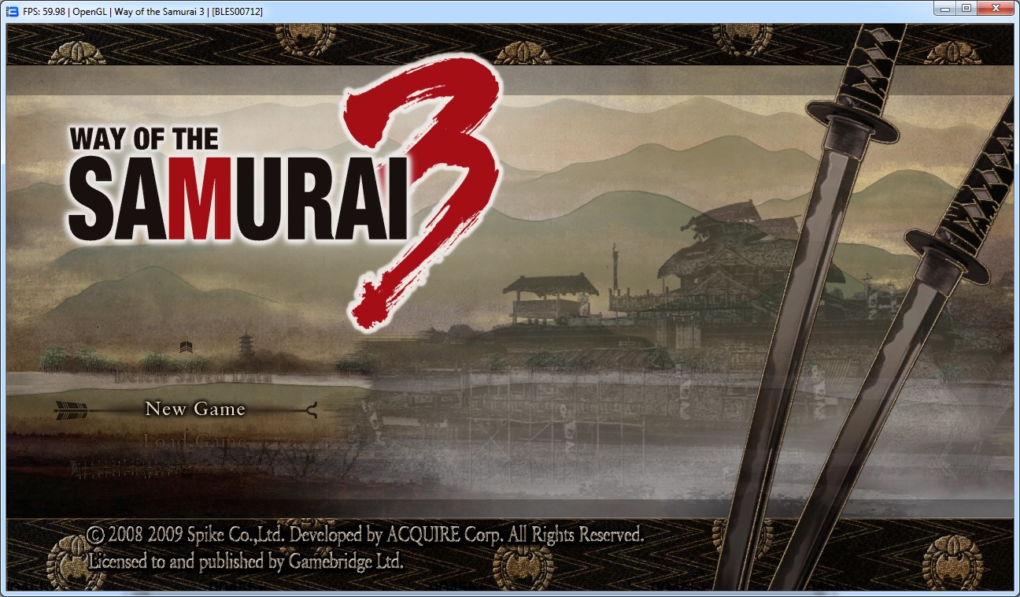Choose the faded Delete Saved Data option
This screenshot has width=1020, height=597.
(x=193, y=376)
